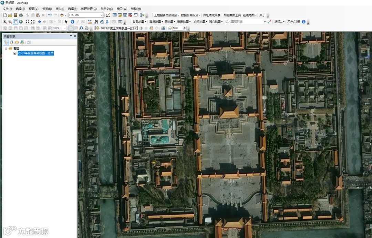The width and height of the screenshot is (372, 238).
Task: Expand the 必应地图 dropdown
Action: 201,22
